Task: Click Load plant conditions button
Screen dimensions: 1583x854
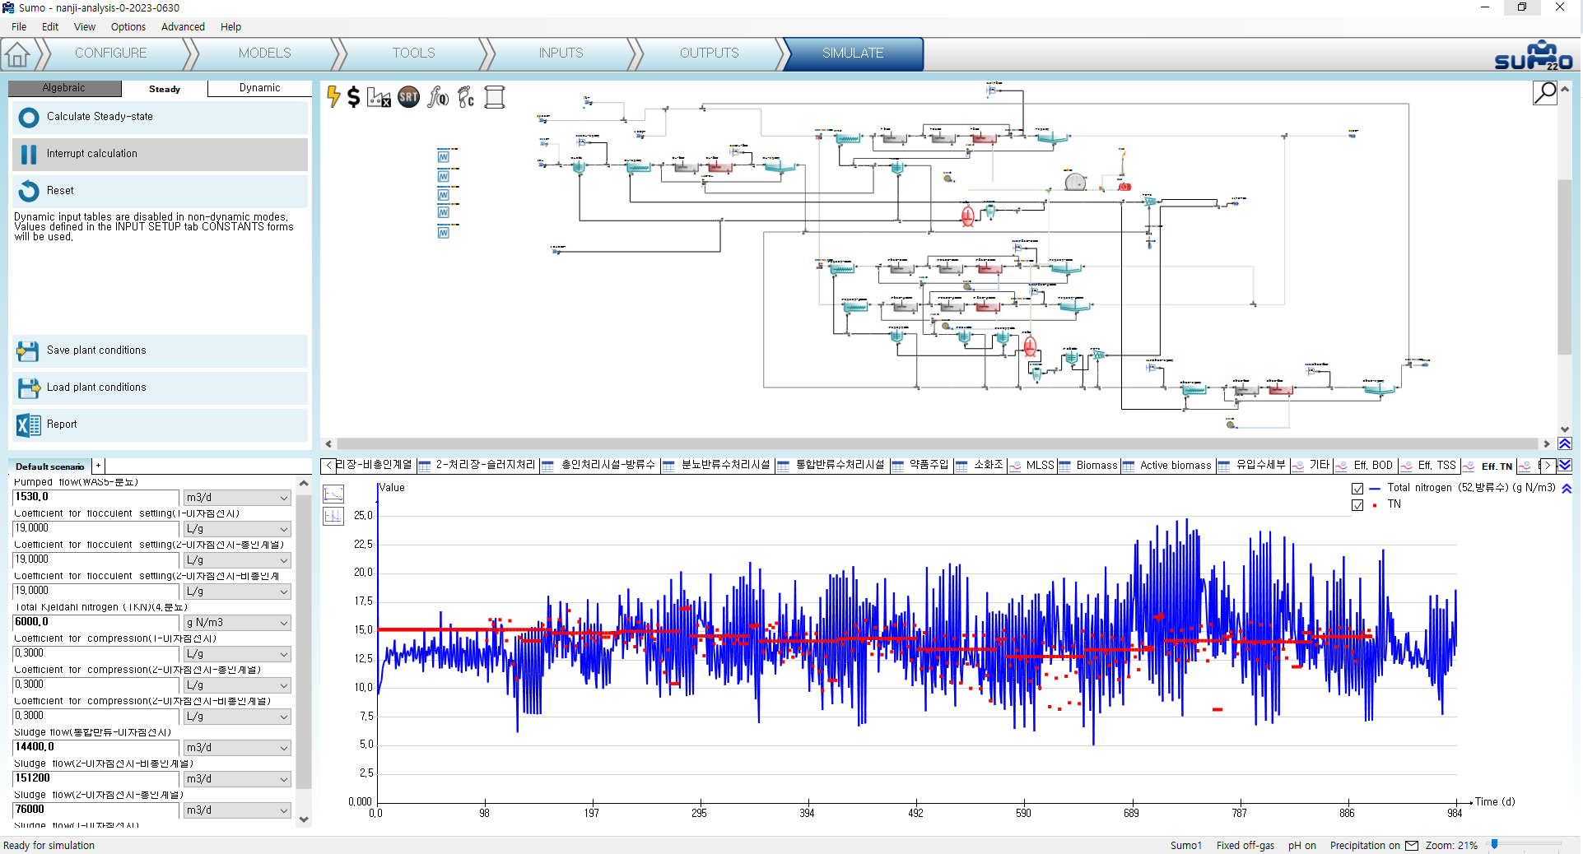Action: click(x=160, y=388)
